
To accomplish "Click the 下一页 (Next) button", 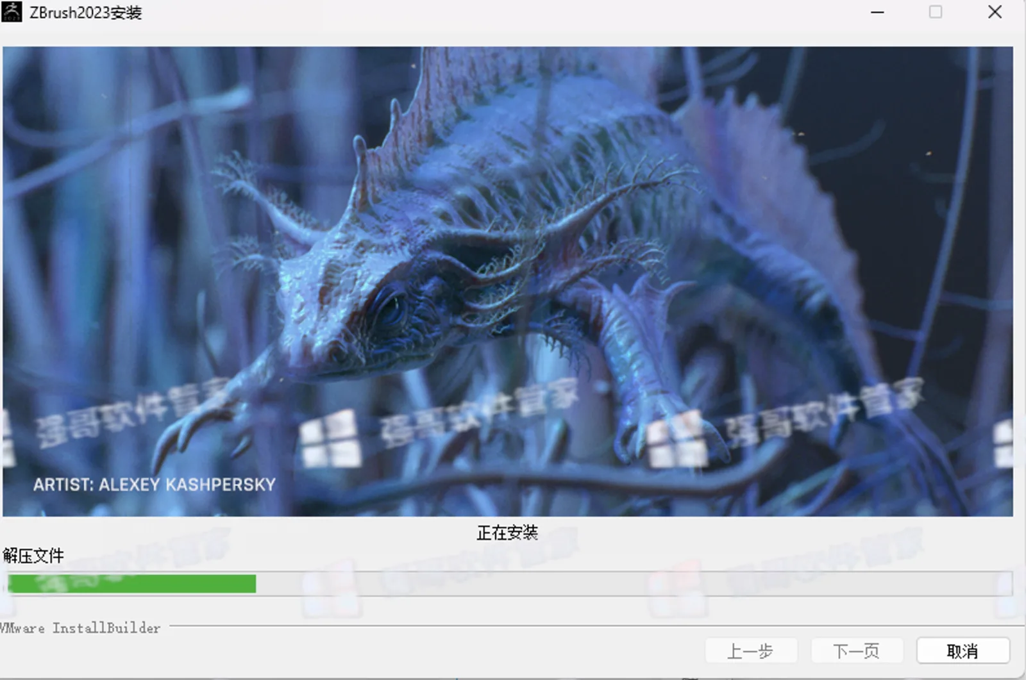I will pyautogui.click(x=857, y=651).
